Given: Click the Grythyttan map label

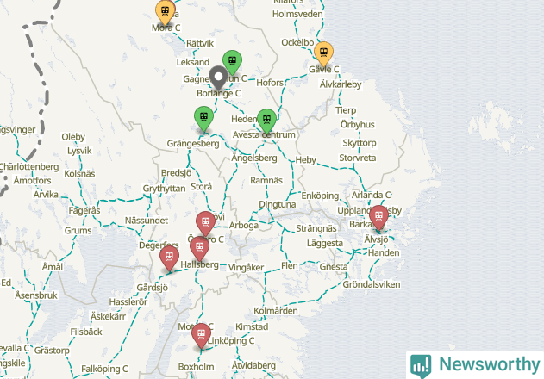Looking at the screenshot, I should point(164,189).
